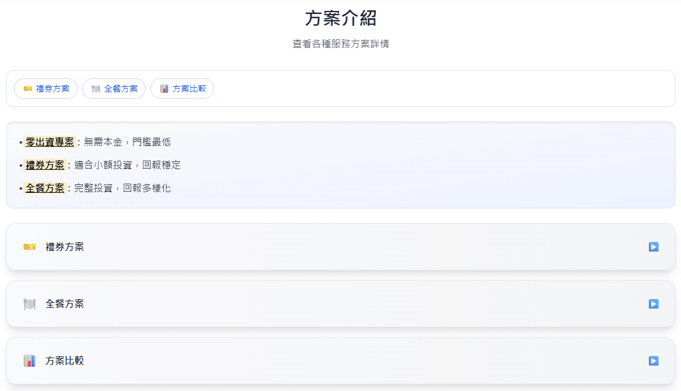Viewport: 681px width, 391px height.
Task: Click the ticket icon in the 禮券方案 pill
Action: pyautogui.click(x=28, y=89)
